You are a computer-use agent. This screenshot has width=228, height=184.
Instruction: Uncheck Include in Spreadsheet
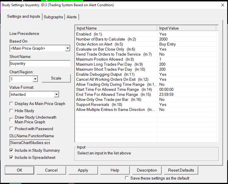pyautogui.click(x=12, y=158)
